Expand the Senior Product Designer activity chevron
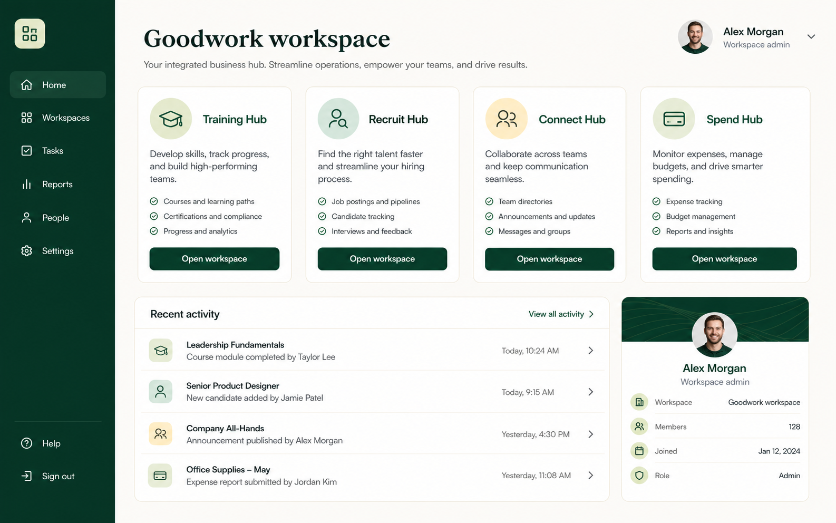Image resolution: width=836 pixels, height=523 pixels. coord(591,392)
